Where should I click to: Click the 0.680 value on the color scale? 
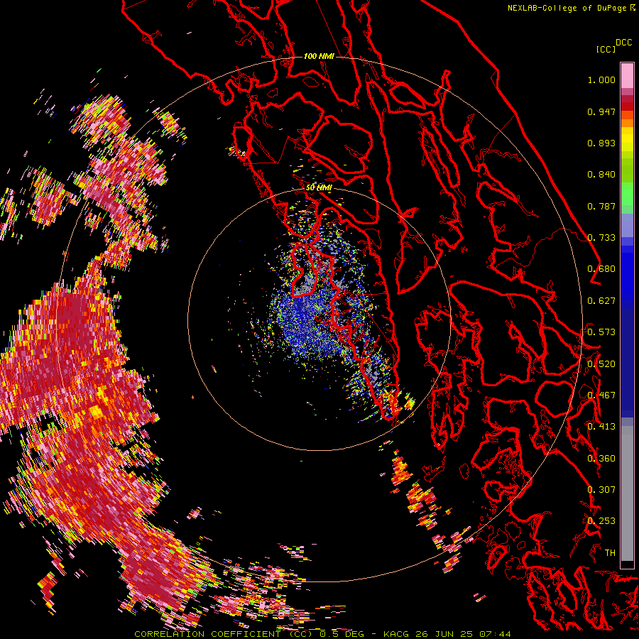[601, 269]
